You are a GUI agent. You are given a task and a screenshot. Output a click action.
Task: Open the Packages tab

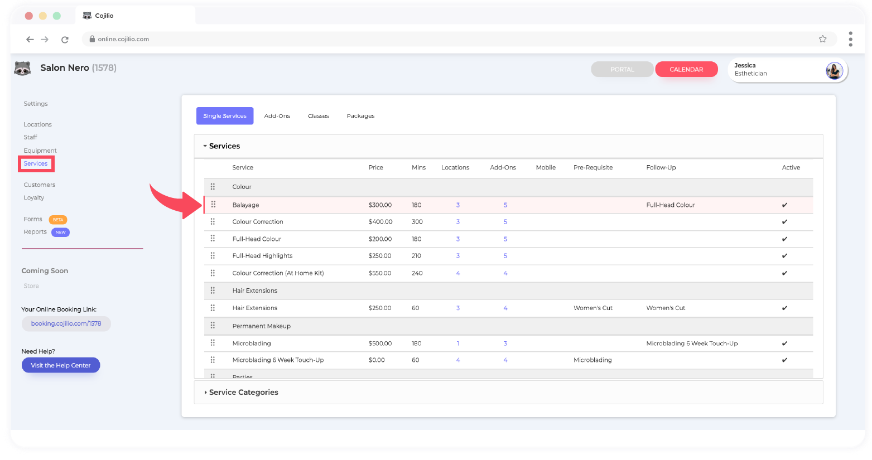click(x=360, y=116)
